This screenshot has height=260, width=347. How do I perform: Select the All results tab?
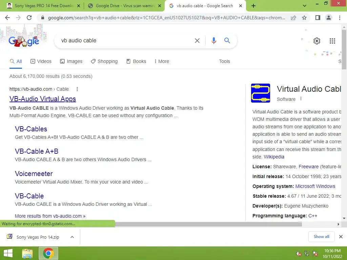point(16,62)
